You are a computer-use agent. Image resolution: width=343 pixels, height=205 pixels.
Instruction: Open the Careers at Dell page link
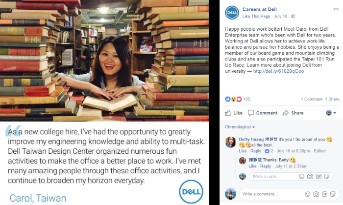(259, 9)
